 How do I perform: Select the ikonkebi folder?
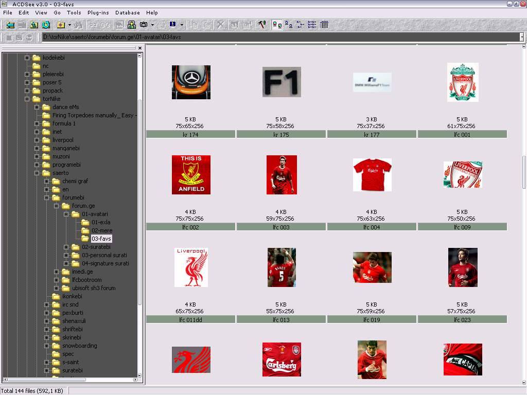(x=72, y=297)
